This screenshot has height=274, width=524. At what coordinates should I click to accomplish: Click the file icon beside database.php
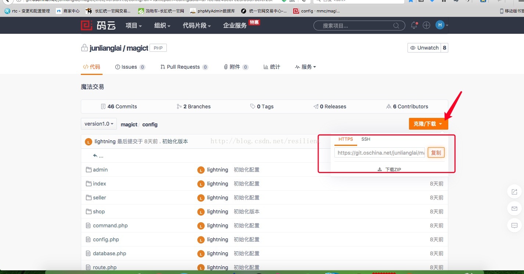click(88, 253)
